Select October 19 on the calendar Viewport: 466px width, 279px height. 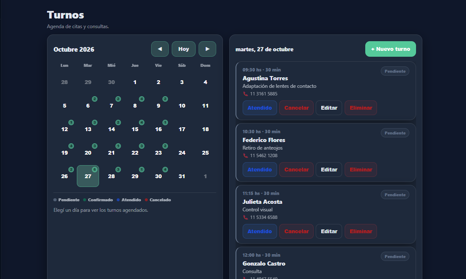pos(65,153)
